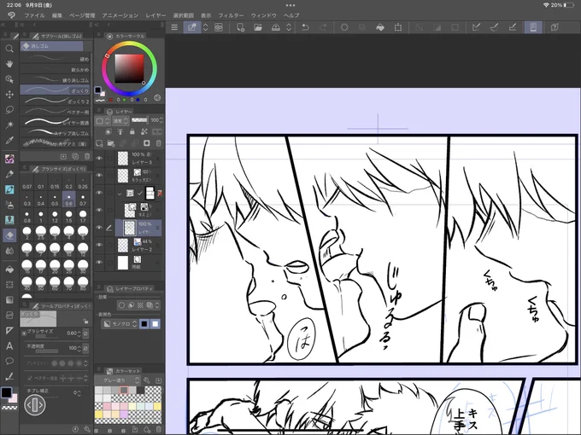
Task: Select the ざっくり2 eraser sub tool
Action: click(x=55, y=101)
